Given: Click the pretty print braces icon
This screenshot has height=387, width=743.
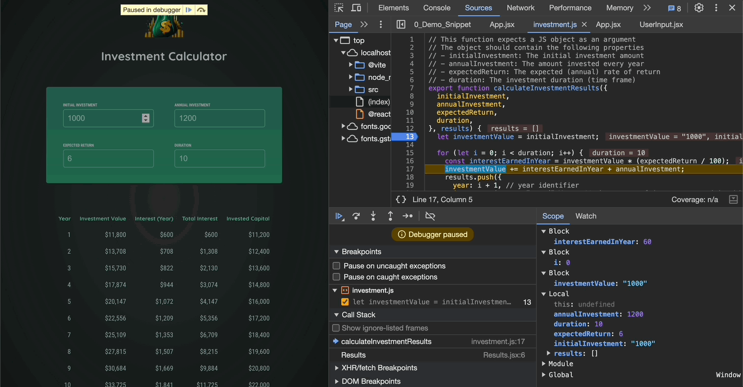Looking at the screenshot, I should click(401, 199).
